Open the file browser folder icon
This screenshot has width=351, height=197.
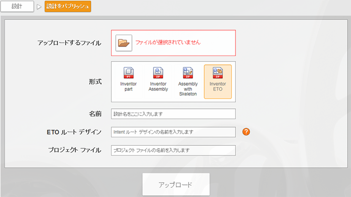[x=124, y=43]
